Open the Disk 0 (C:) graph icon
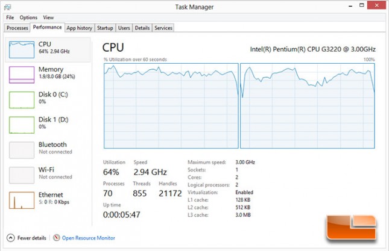389x251 pixels. [x=22, y=100]
